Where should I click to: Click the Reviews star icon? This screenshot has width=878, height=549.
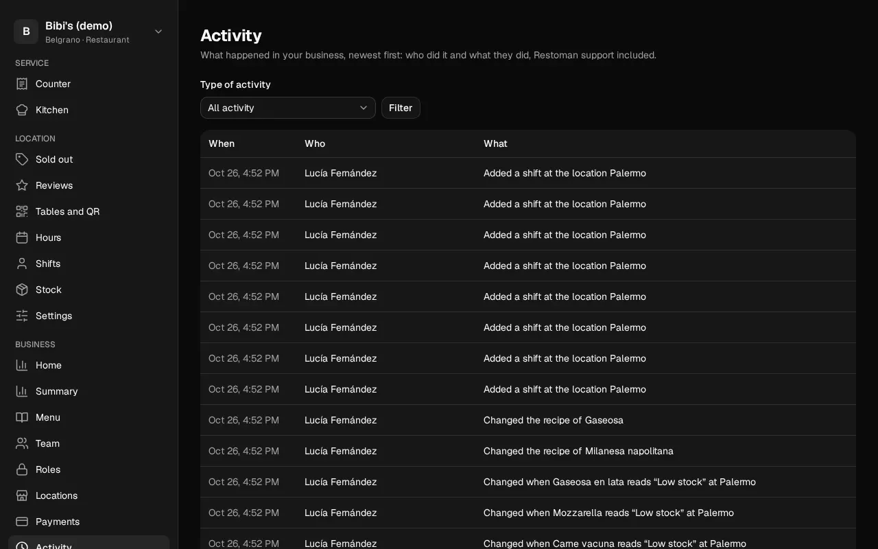(x=22, y=185)
